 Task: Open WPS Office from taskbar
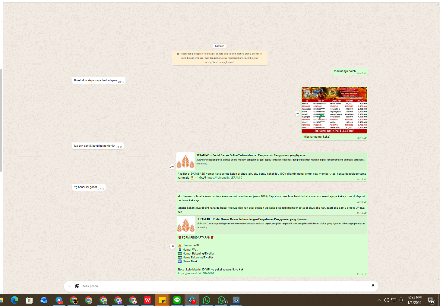click(147, 300)
